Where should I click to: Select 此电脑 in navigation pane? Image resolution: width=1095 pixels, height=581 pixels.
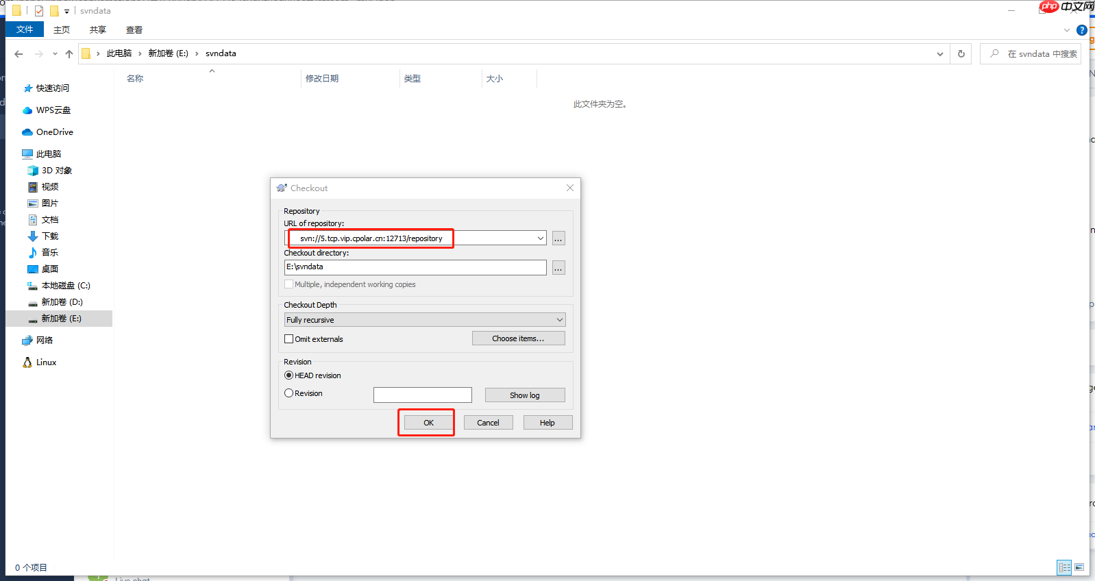point(48,154)
